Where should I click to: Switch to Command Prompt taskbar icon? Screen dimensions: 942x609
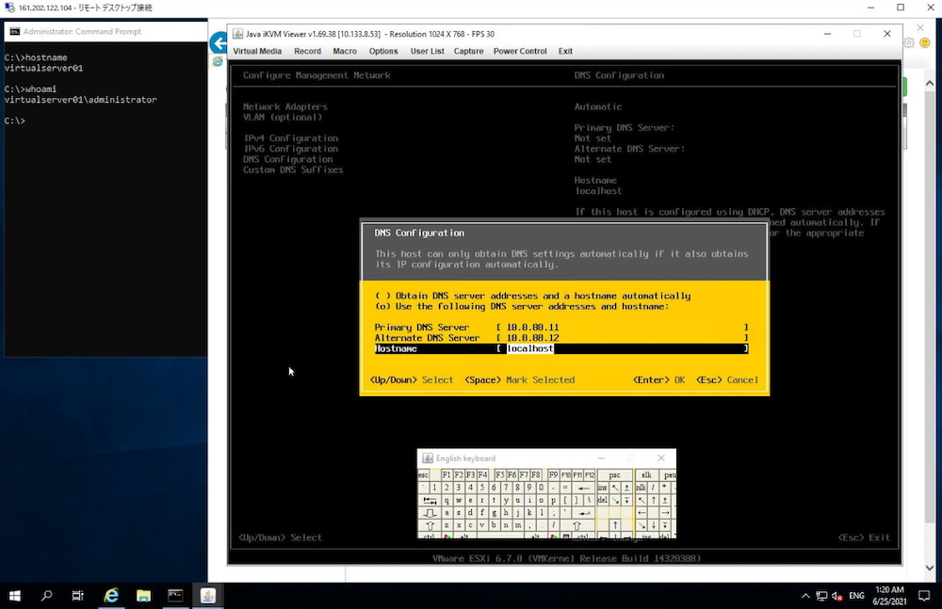(175, 596)
